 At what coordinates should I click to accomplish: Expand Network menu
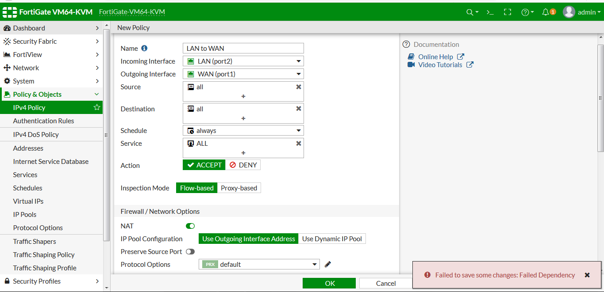[x=51, y=68]
